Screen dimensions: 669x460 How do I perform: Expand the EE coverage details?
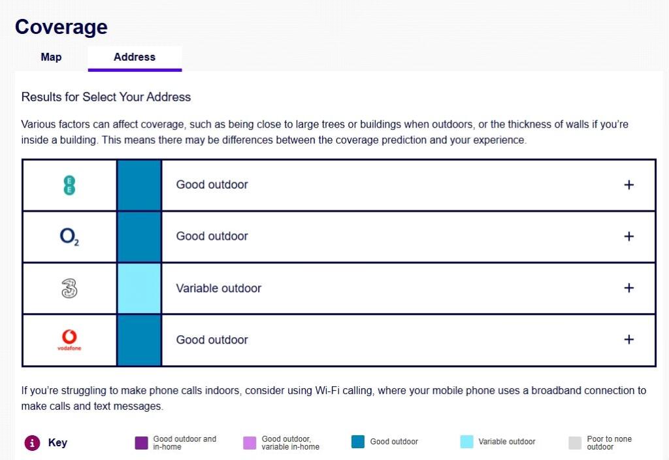(628, 185)
